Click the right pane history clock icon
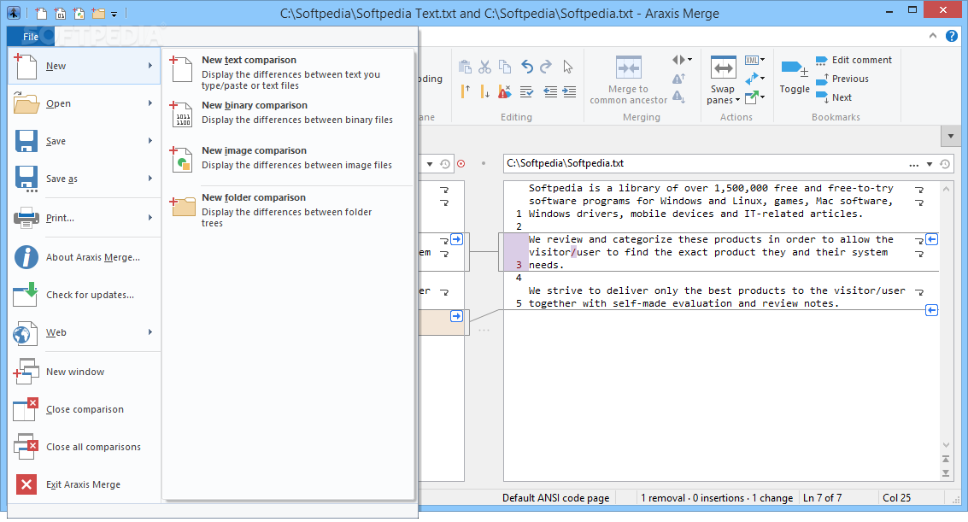 click(945, 164)
